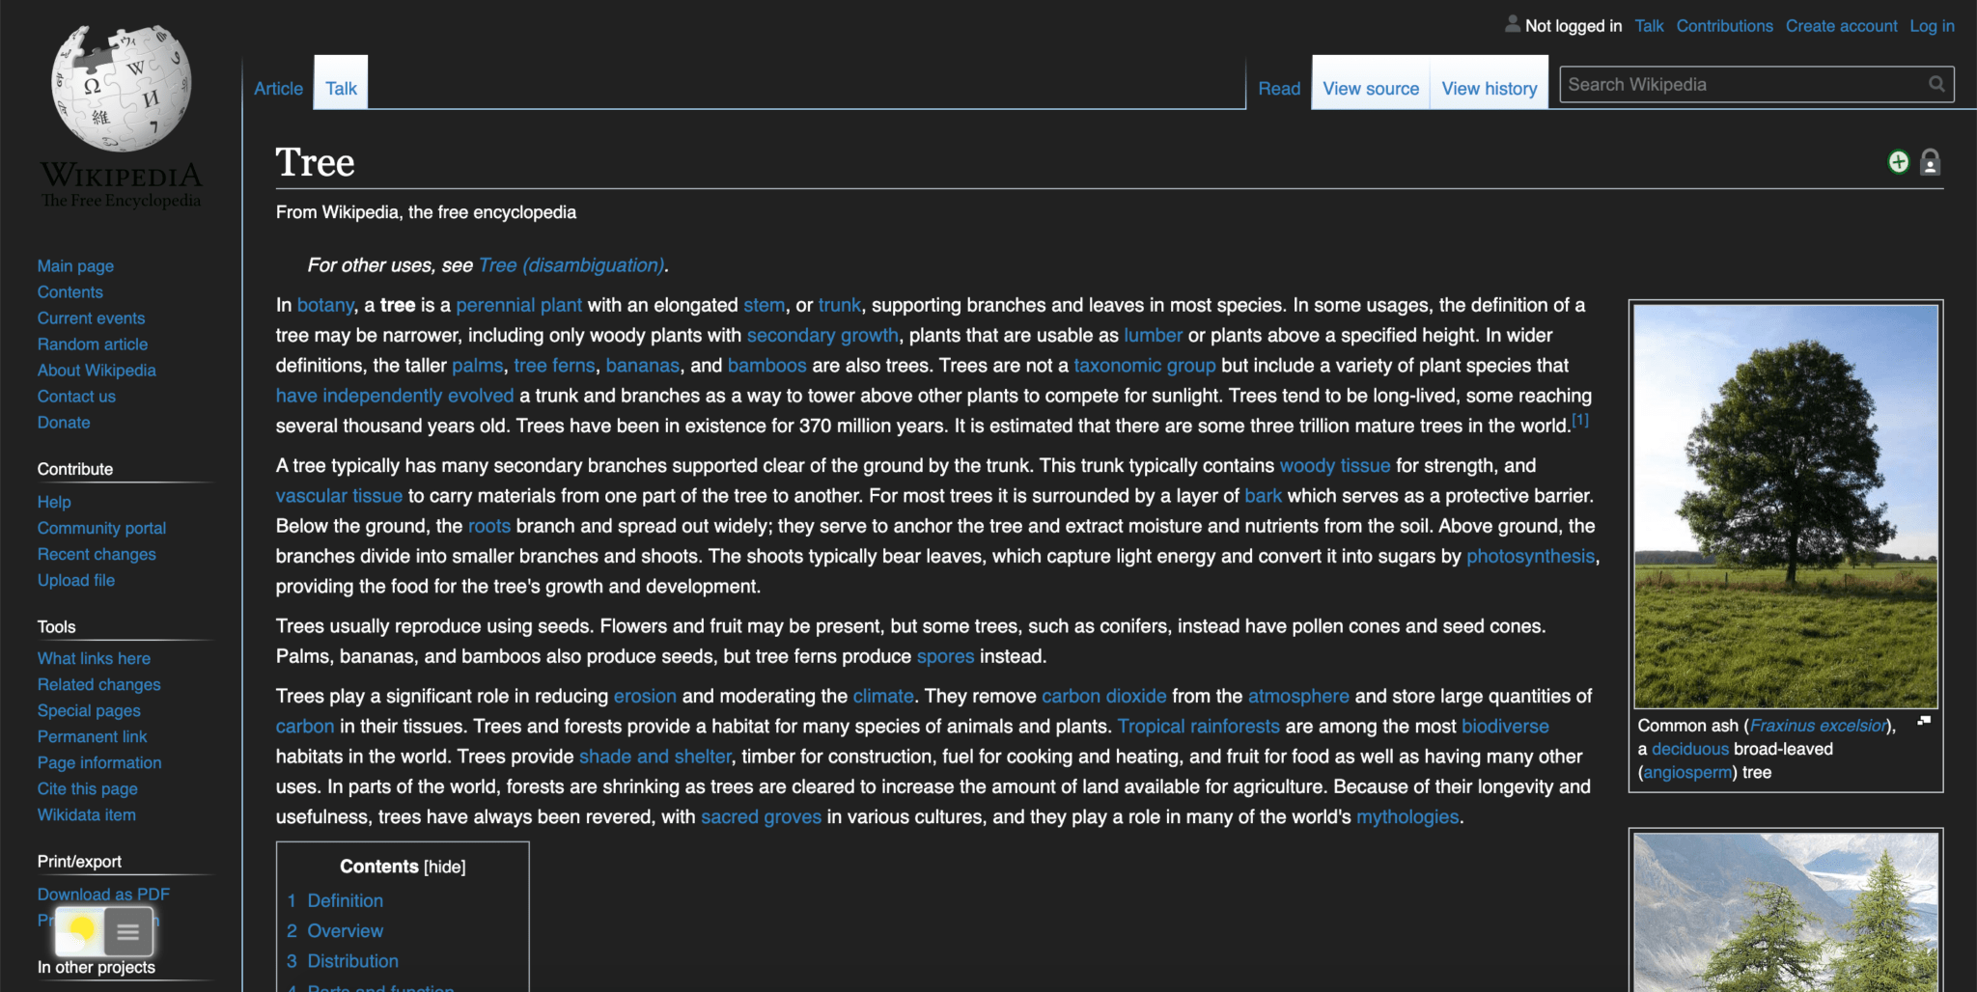Click Download as PDF

102,894
